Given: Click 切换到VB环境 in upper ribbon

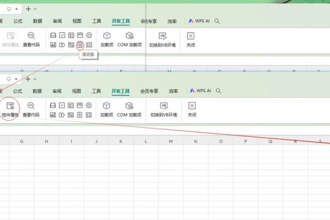Looking at the screenshot, I should [x=162, y=40].
